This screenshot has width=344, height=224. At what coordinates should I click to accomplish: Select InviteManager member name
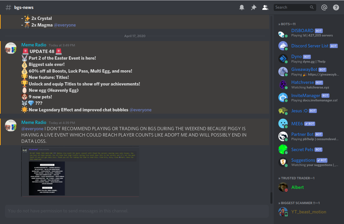point(305,95)
